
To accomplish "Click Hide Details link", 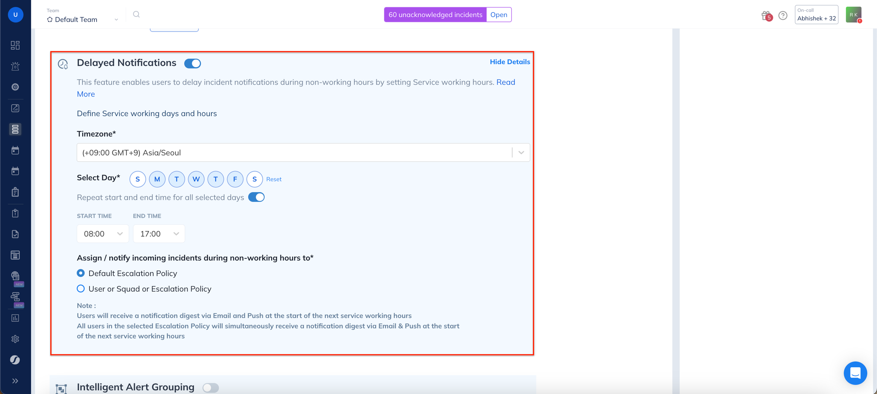I will pos(510,62).
